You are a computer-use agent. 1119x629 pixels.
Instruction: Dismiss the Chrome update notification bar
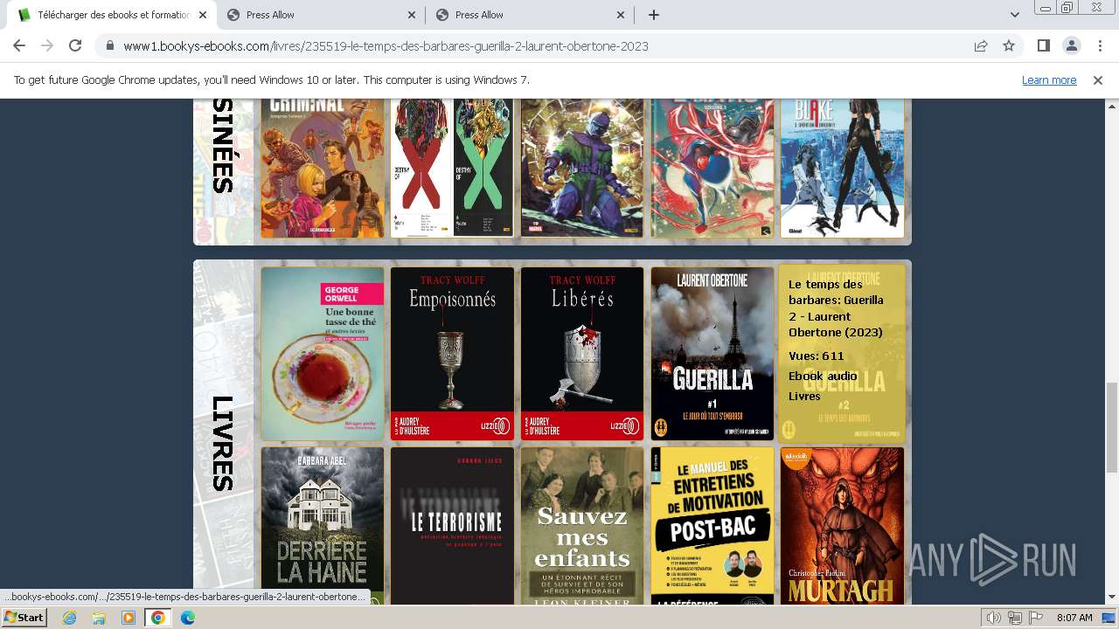tap(1098, 79)
